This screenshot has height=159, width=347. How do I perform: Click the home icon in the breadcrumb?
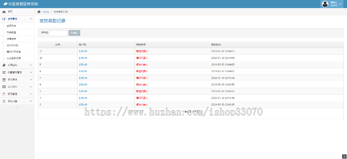[x=39, y=12]
